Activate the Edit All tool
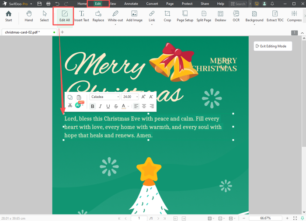 pos(65,16)
